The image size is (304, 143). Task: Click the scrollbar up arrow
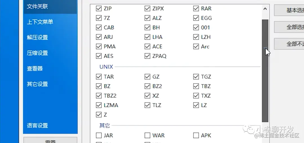click(265, 9)
